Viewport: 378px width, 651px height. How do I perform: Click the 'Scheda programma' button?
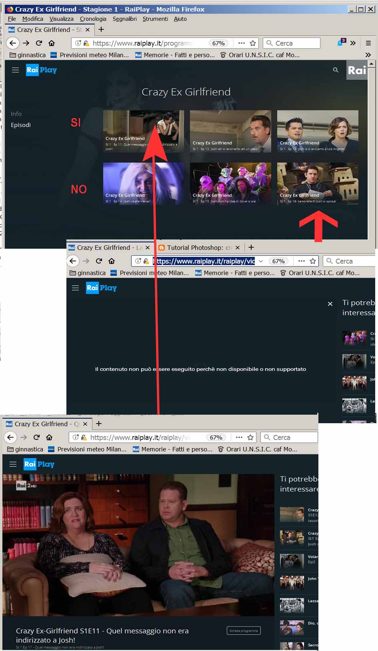[x=244, y=631]
